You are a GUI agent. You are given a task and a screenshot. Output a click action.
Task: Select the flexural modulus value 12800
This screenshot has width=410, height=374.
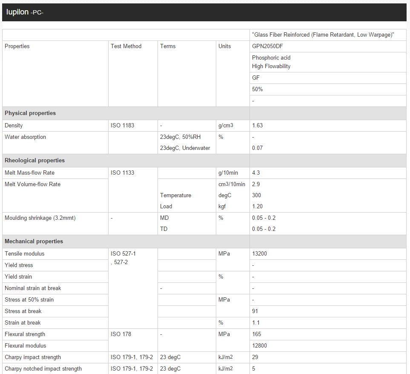point(259,346)
